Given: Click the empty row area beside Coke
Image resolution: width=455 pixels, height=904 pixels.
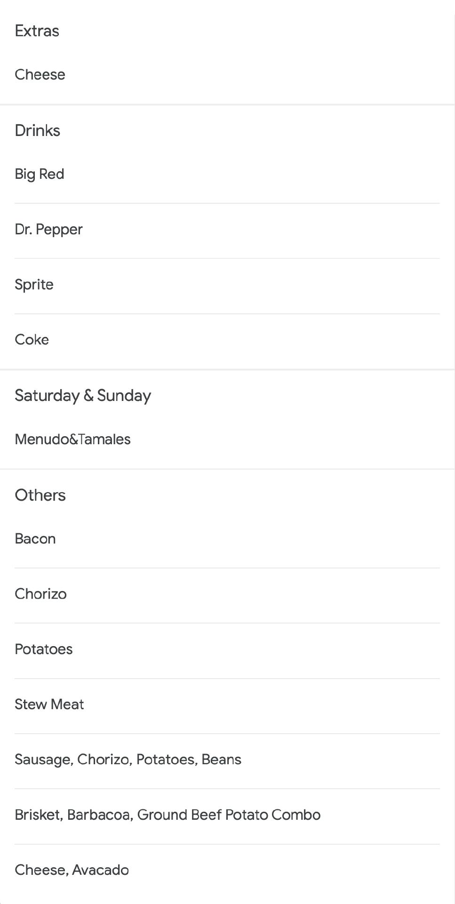Looking at the screenshot, I should [x=245, y=340].
